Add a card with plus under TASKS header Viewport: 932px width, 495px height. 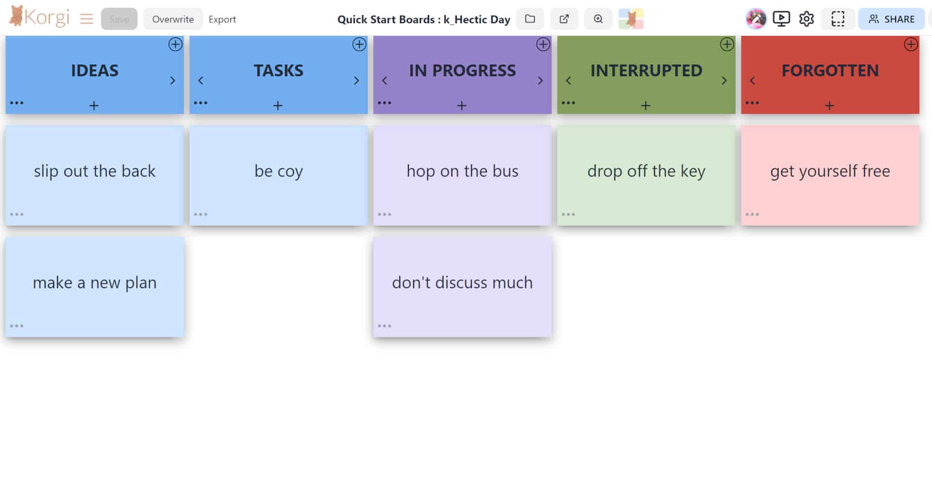[x=278, y=105]
